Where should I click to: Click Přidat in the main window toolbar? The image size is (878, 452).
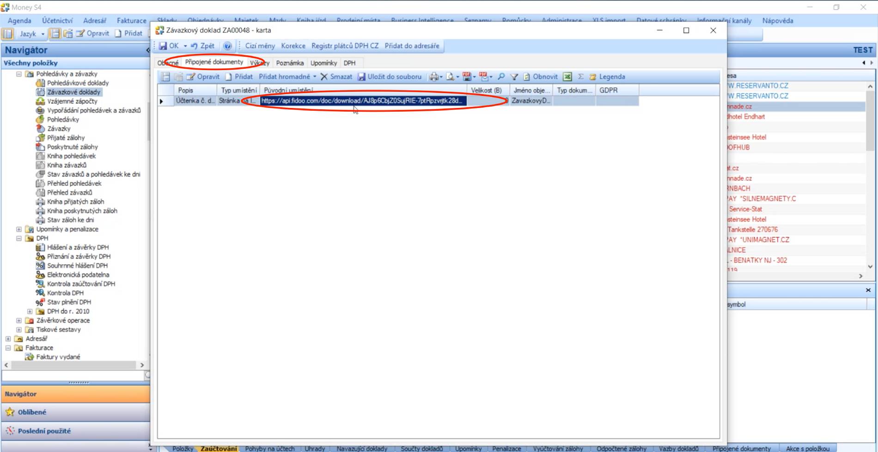coord(129,34)
